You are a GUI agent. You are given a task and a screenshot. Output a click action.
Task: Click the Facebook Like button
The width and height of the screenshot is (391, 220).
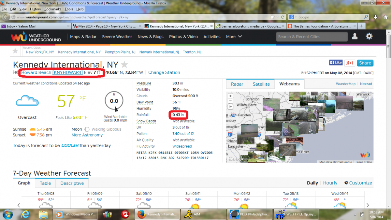pos(336,63)
